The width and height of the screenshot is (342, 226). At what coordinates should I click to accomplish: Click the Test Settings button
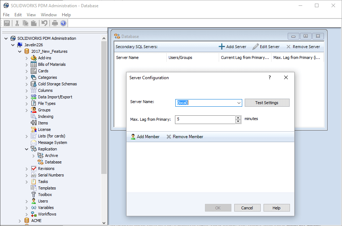click(x=267, y=103)
